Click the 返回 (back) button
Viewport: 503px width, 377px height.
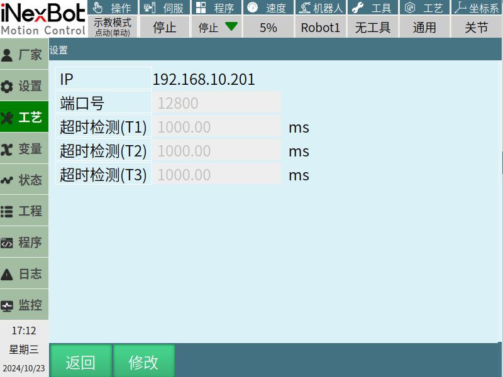(x=80, y=361)
